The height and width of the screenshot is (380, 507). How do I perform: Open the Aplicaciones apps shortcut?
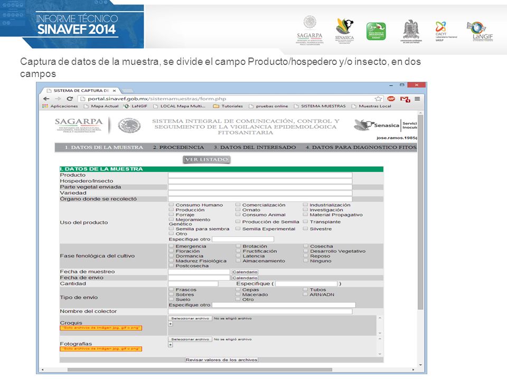click(x=60, y=106)
